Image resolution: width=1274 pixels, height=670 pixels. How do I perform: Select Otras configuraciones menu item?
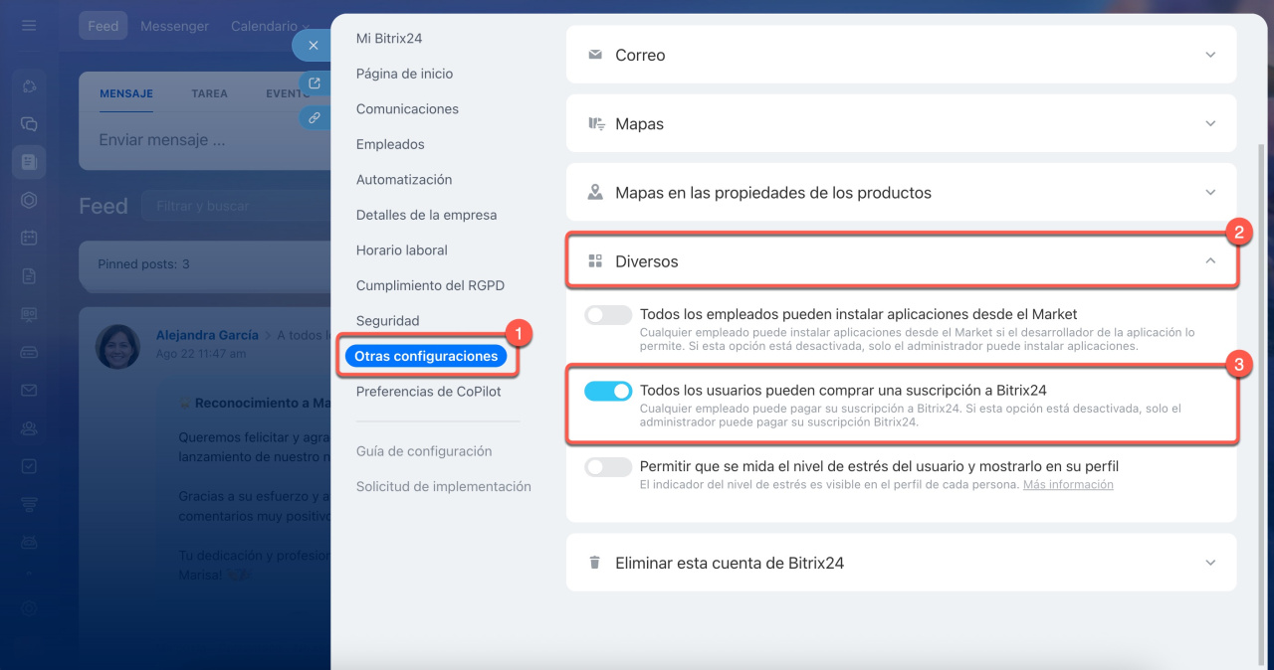pos(426,356)
